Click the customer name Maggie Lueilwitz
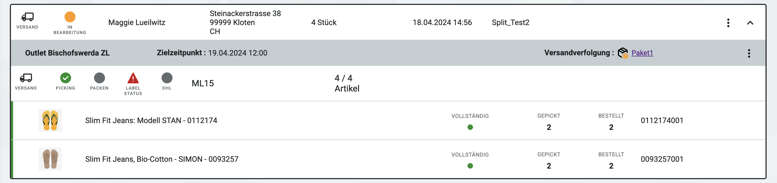Screen dimensions: 777x183 click(x=137, y=23)
